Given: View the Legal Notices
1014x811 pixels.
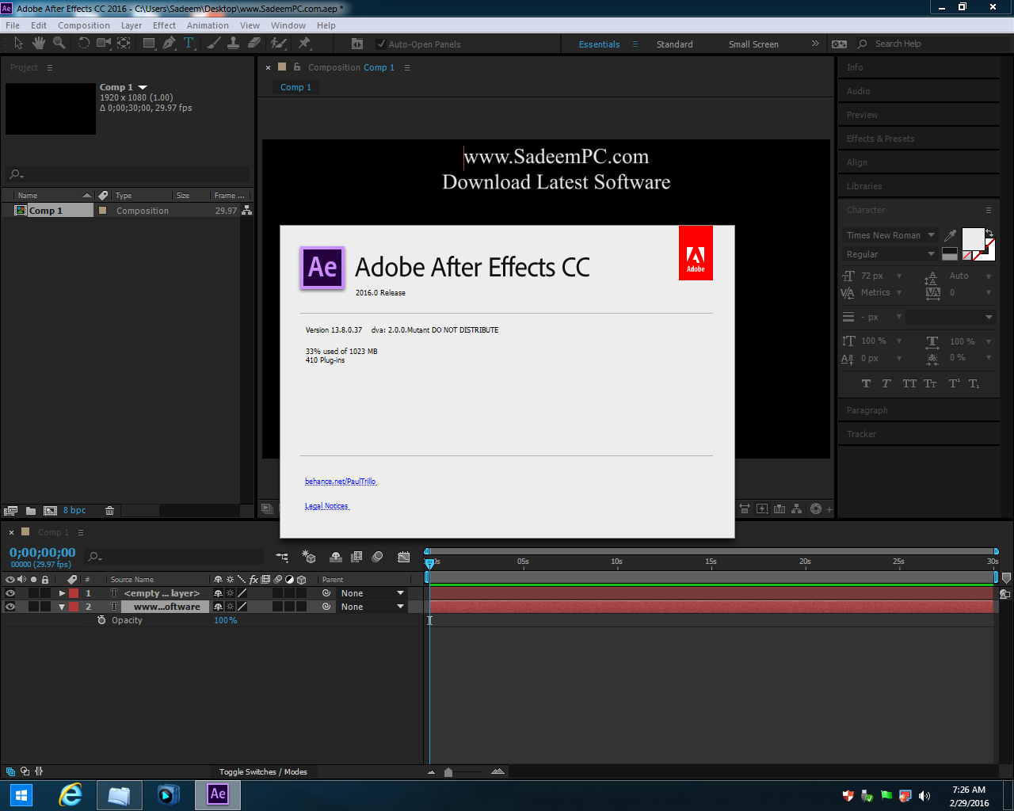Looking at the screenshot, I should [326, 505].
